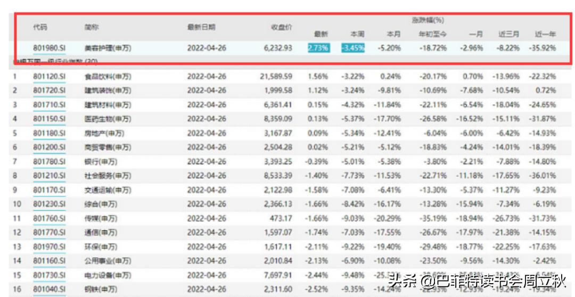Click the -2.42% one-year value
This screenshot has height=297, width=575.
pos(544,261)
